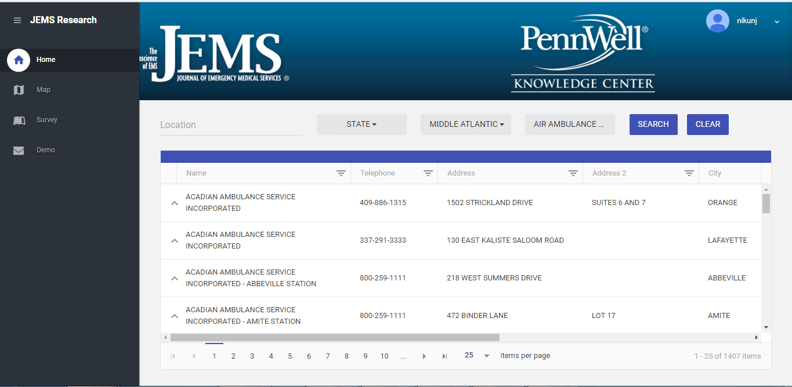Click the vertical scrollbar down arrow
The width and height of the screenshot is (792, 387).
coord(766,327)
